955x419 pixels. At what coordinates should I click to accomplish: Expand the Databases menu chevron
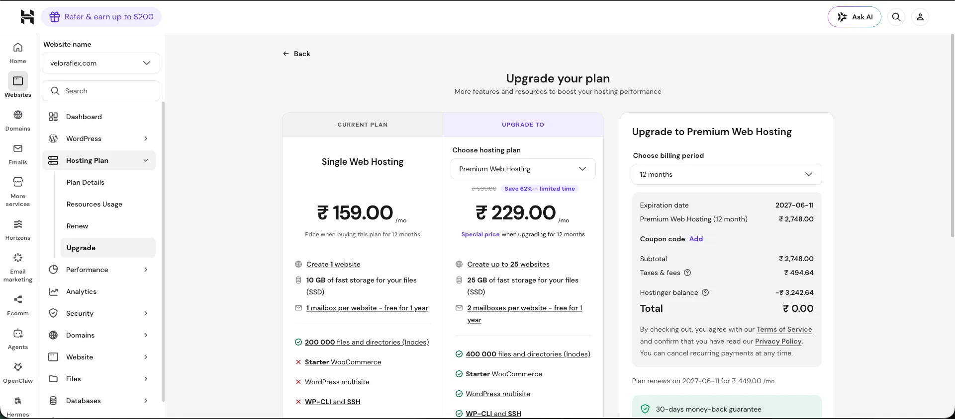coord(146,401)
